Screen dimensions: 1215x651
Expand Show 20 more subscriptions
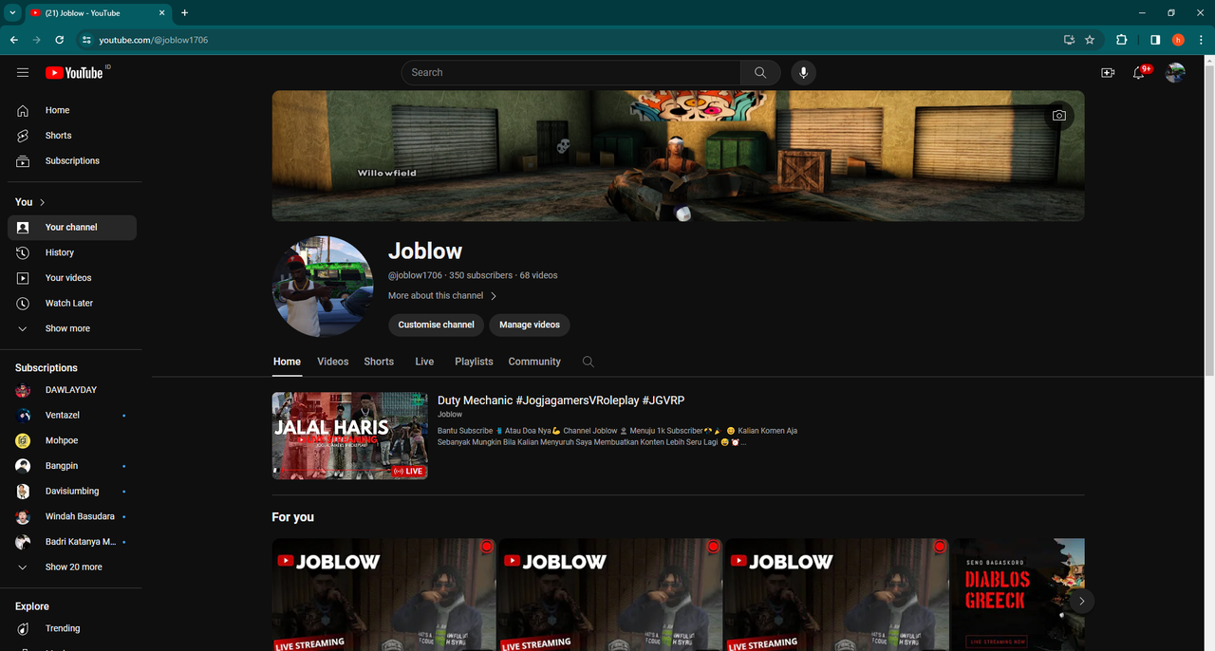pyautogui.click(x=72, y=567)
